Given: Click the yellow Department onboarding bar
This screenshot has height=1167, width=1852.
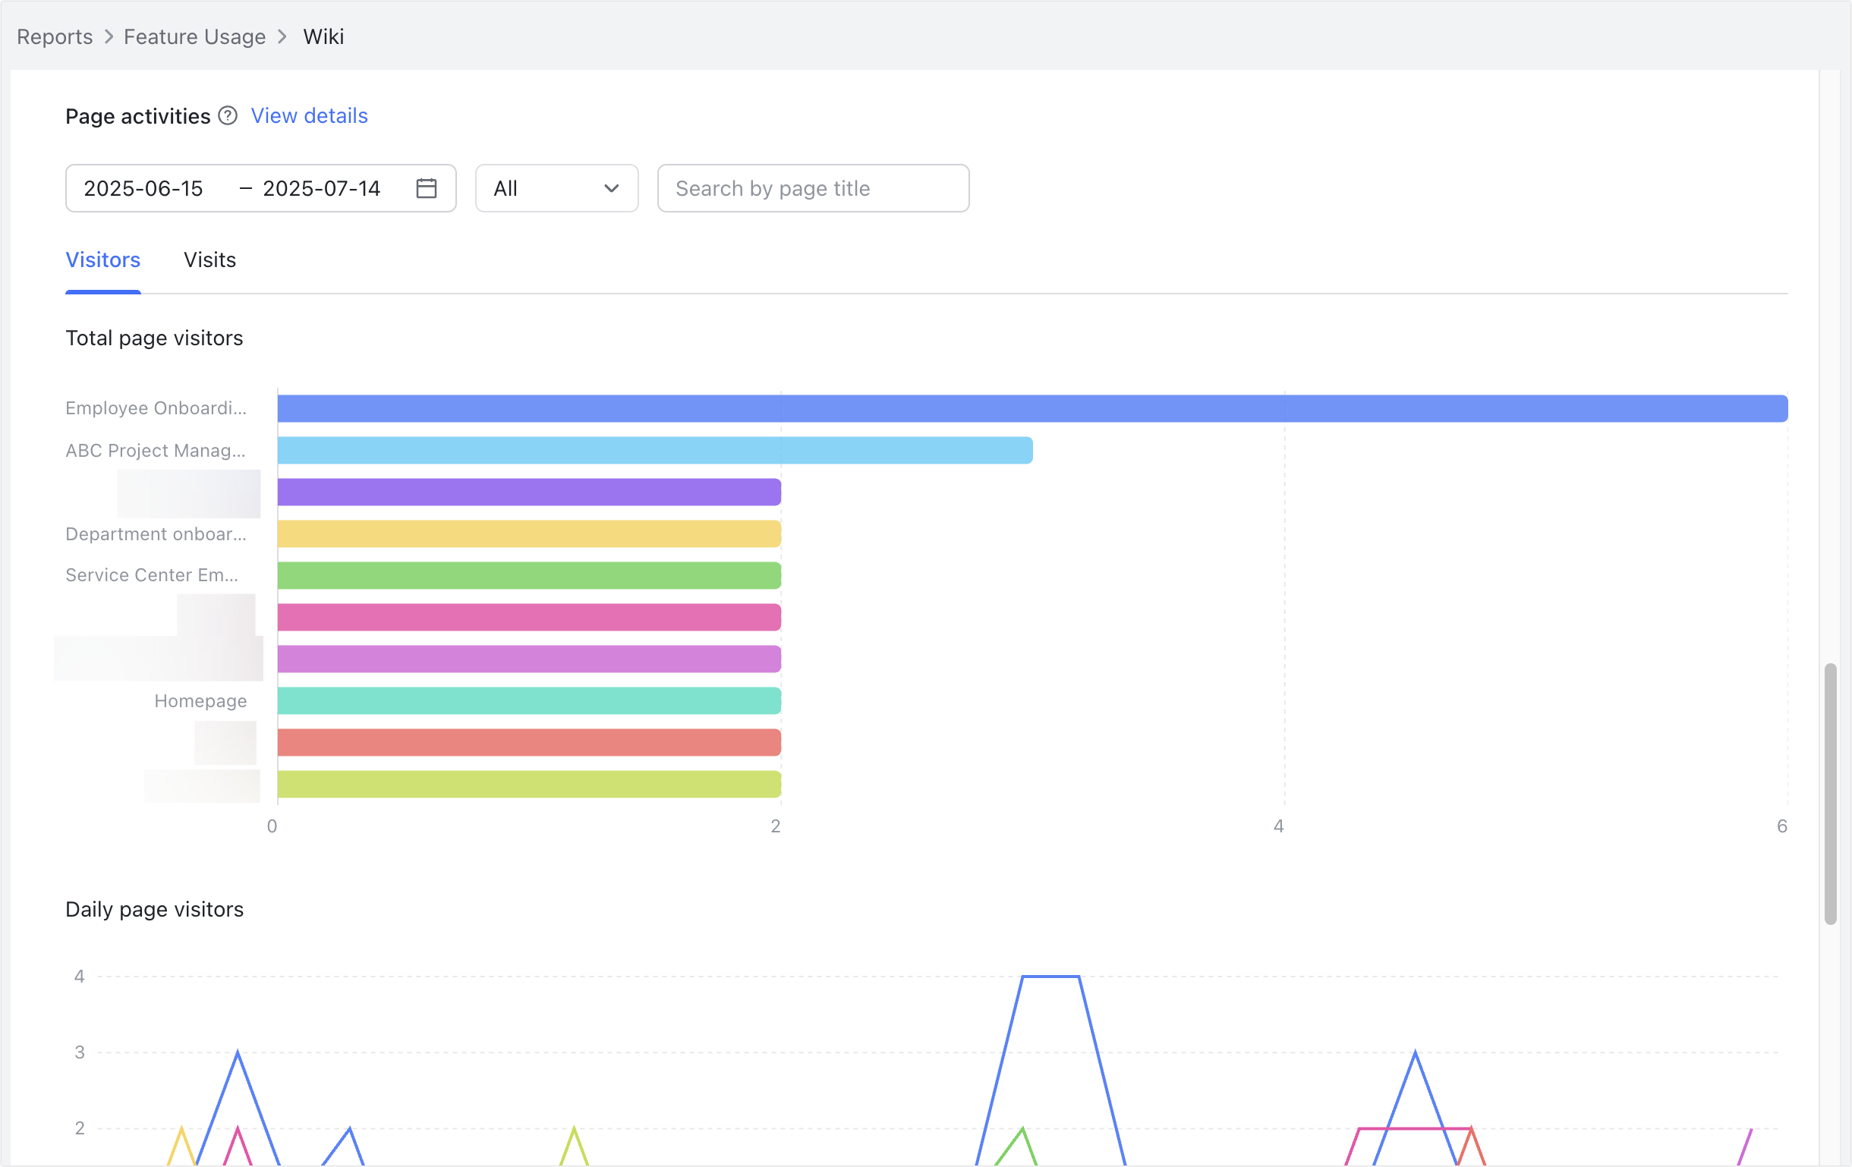Looking at the screenshot, I should point(529,534).
